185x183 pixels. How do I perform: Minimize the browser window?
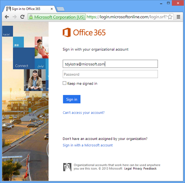click(161, 3)
